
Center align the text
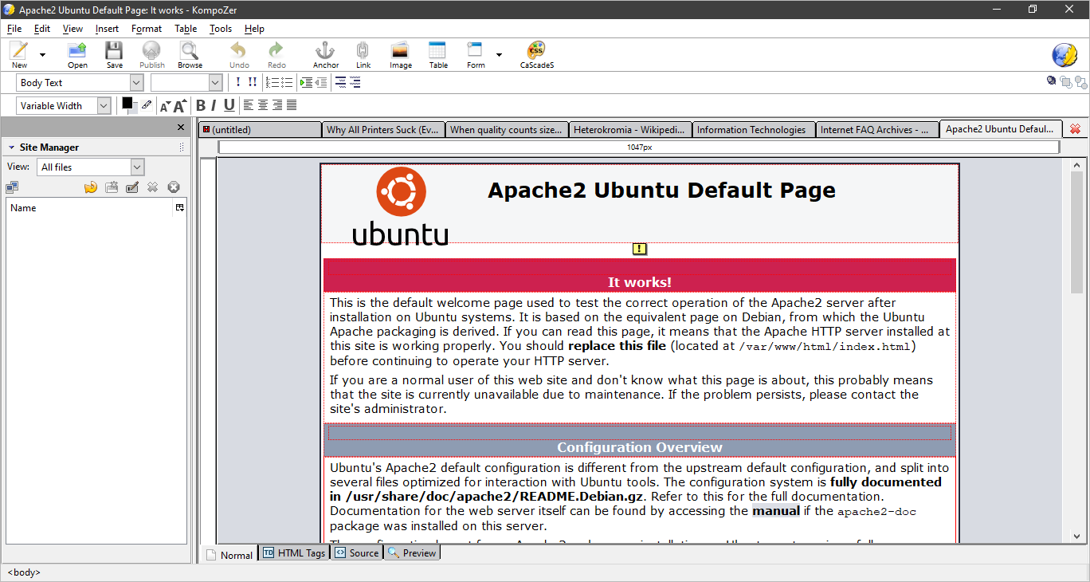click(263, 105)
